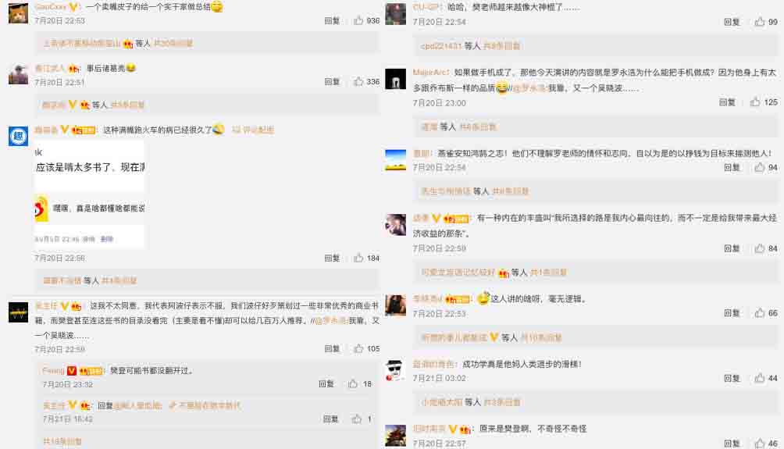Open the embedded screenshot image in comment
Viewport: 784px width, 449px height.
tap(90, 194)
